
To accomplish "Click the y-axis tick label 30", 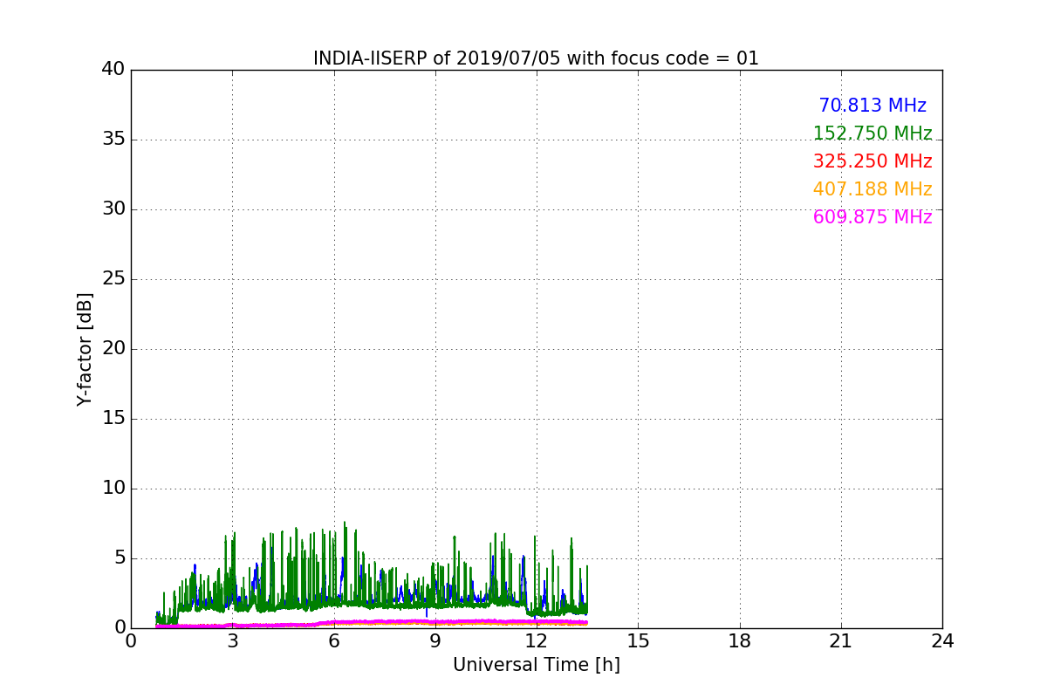I will 113,209.
